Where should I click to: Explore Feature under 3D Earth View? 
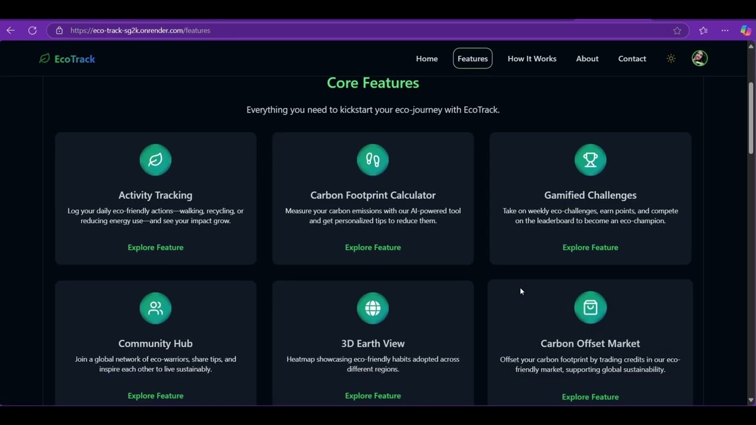click(373, 395)
